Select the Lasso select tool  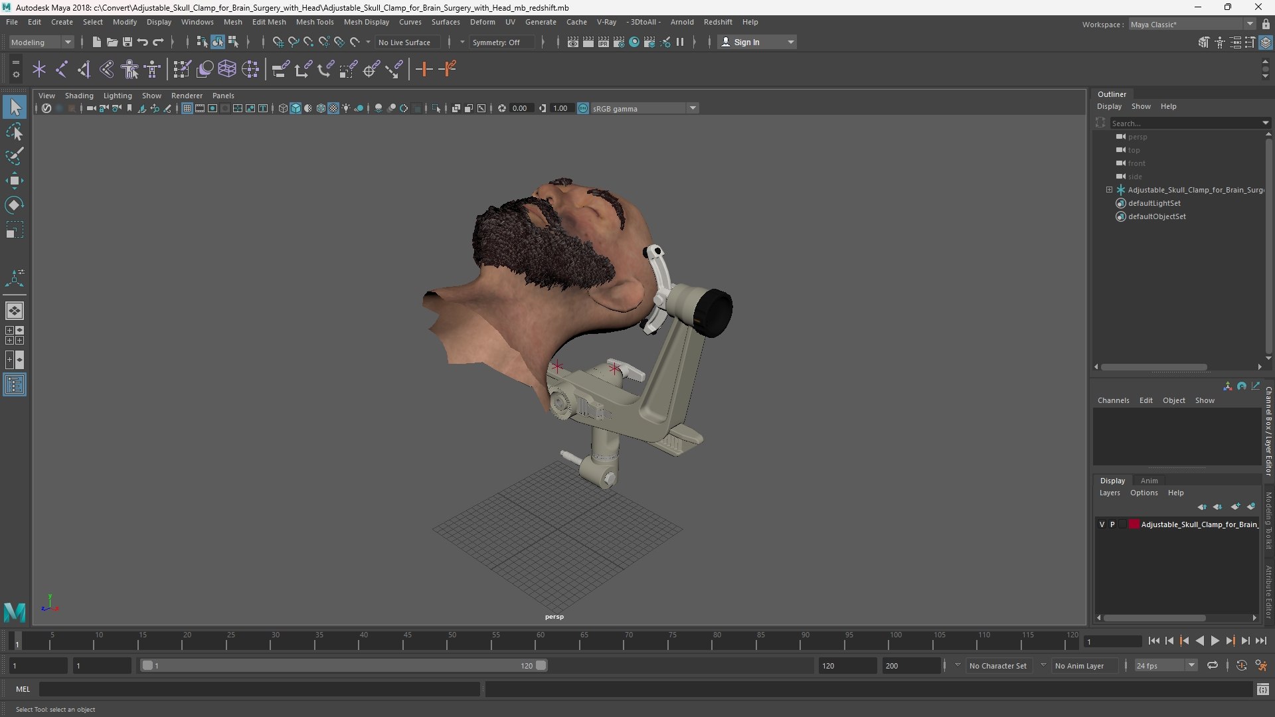tap(15, 131)
